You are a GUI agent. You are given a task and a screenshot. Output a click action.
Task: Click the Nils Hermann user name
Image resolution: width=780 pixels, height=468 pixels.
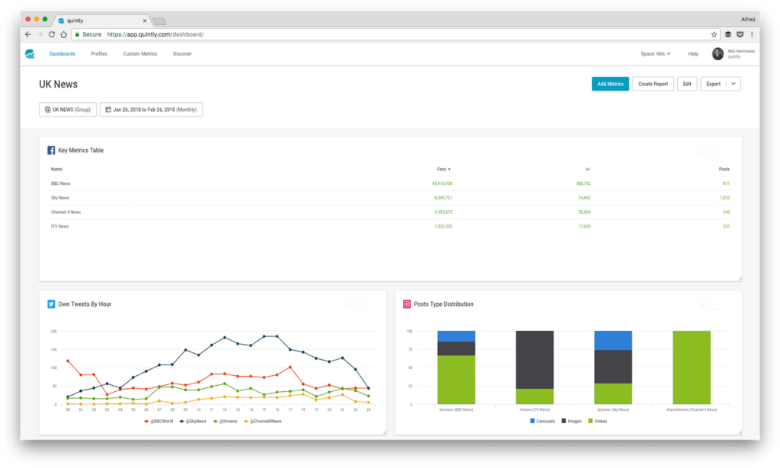click(741, 51)
